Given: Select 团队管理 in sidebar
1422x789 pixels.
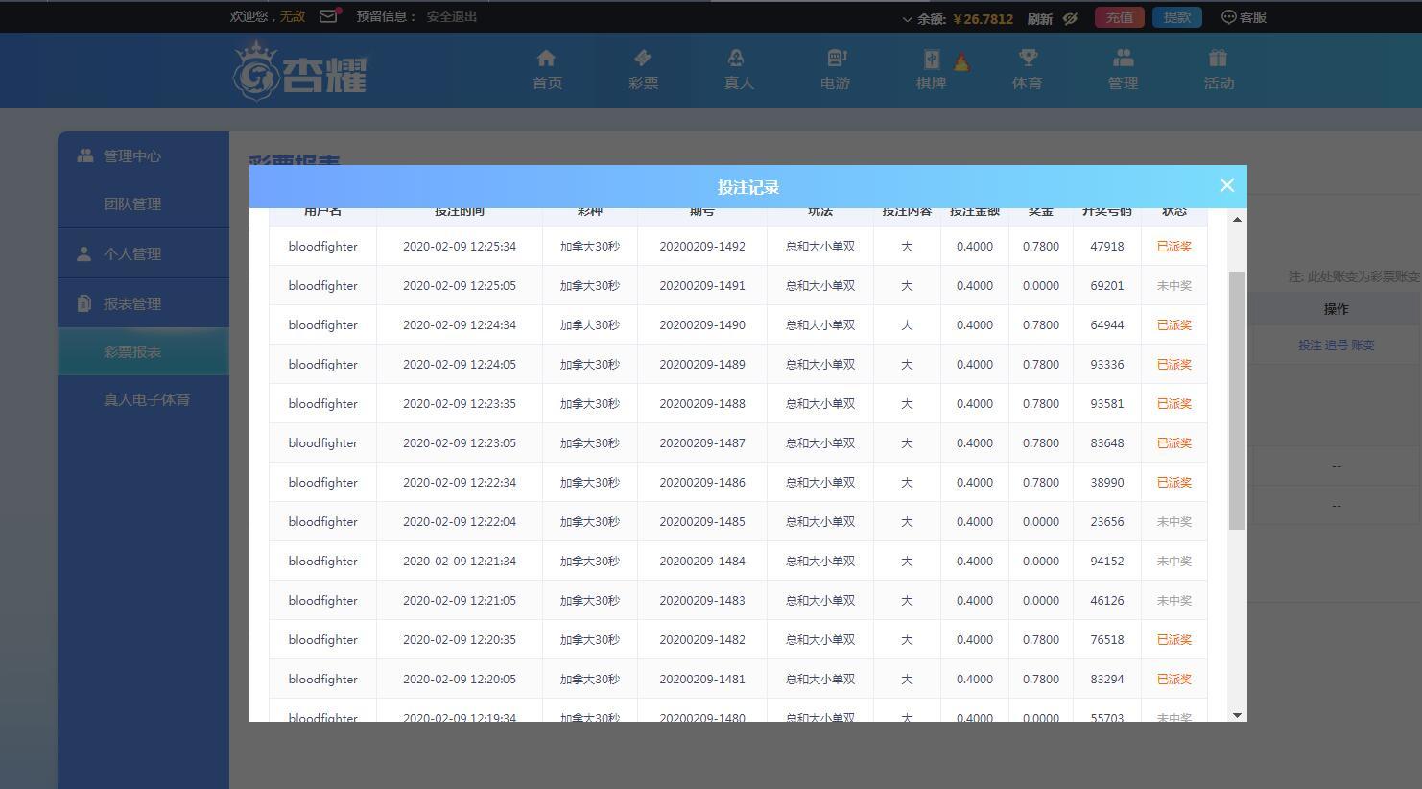Looking at the screenshot, I should pyautogui.click(x=132, y=203).
